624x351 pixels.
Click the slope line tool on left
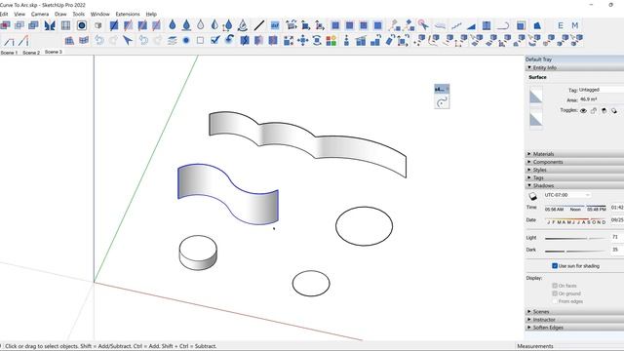pos(9,41)
